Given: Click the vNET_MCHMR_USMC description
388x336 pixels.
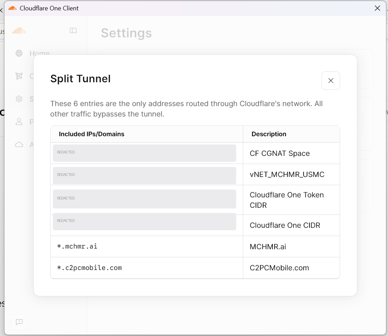Looking at the screenshot, I should [287, 175].
